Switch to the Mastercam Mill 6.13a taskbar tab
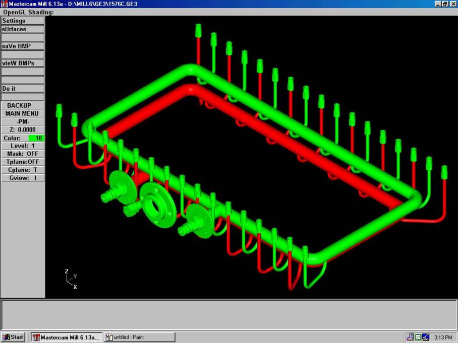The width and height of the screenshot is (458, 343). coord(66,337)
